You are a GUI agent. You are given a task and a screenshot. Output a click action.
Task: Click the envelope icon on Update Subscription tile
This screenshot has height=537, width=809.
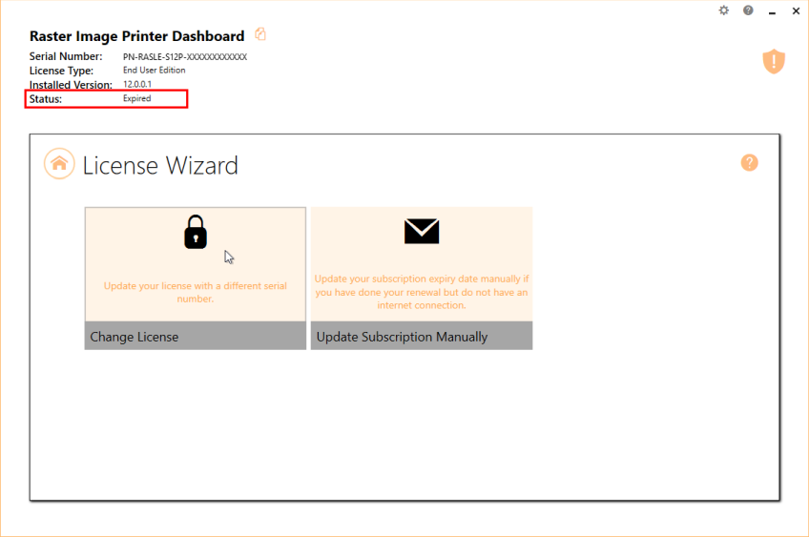pyautogui.click(x=422, y=231)
